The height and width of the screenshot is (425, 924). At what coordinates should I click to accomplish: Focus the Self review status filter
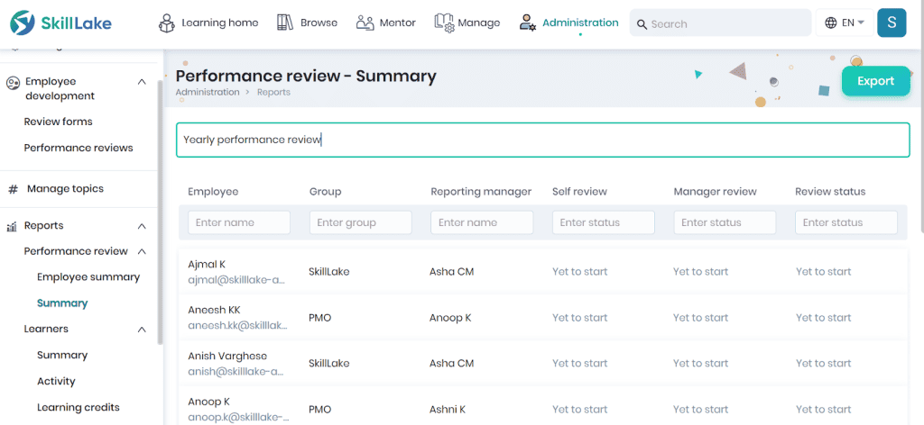604,222
